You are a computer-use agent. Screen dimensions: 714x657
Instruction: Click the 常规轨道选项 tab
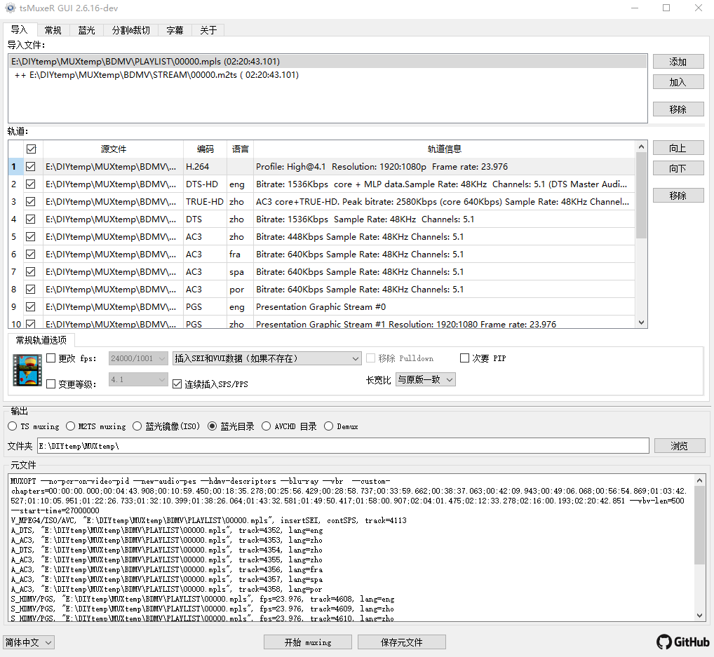[x=41, y=340]
